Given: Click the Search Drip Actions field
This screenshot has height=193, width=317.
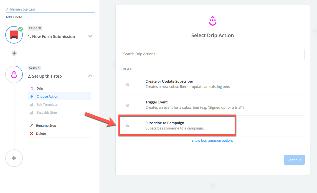Looking at the screenshot, I should (x=212, y=54).
